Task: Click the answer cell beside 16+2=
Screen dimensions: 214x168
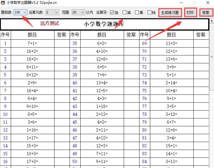Action: [x=62, y=51]
